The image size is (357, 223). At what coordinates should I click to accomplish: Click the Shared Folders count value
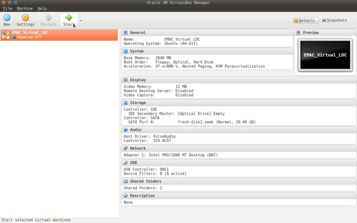click(161, 188)
